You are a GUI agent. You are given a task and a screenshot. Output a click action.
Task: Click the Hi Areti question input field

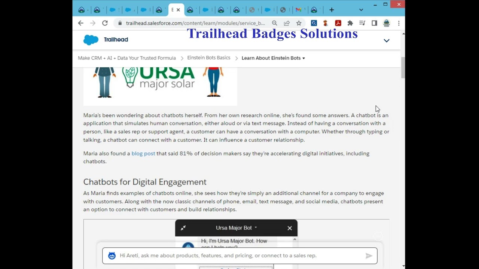240,256
